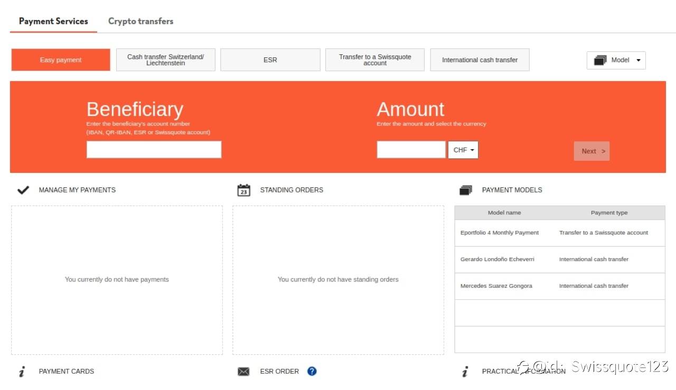Click the Payment type column header

pos(609,213)
